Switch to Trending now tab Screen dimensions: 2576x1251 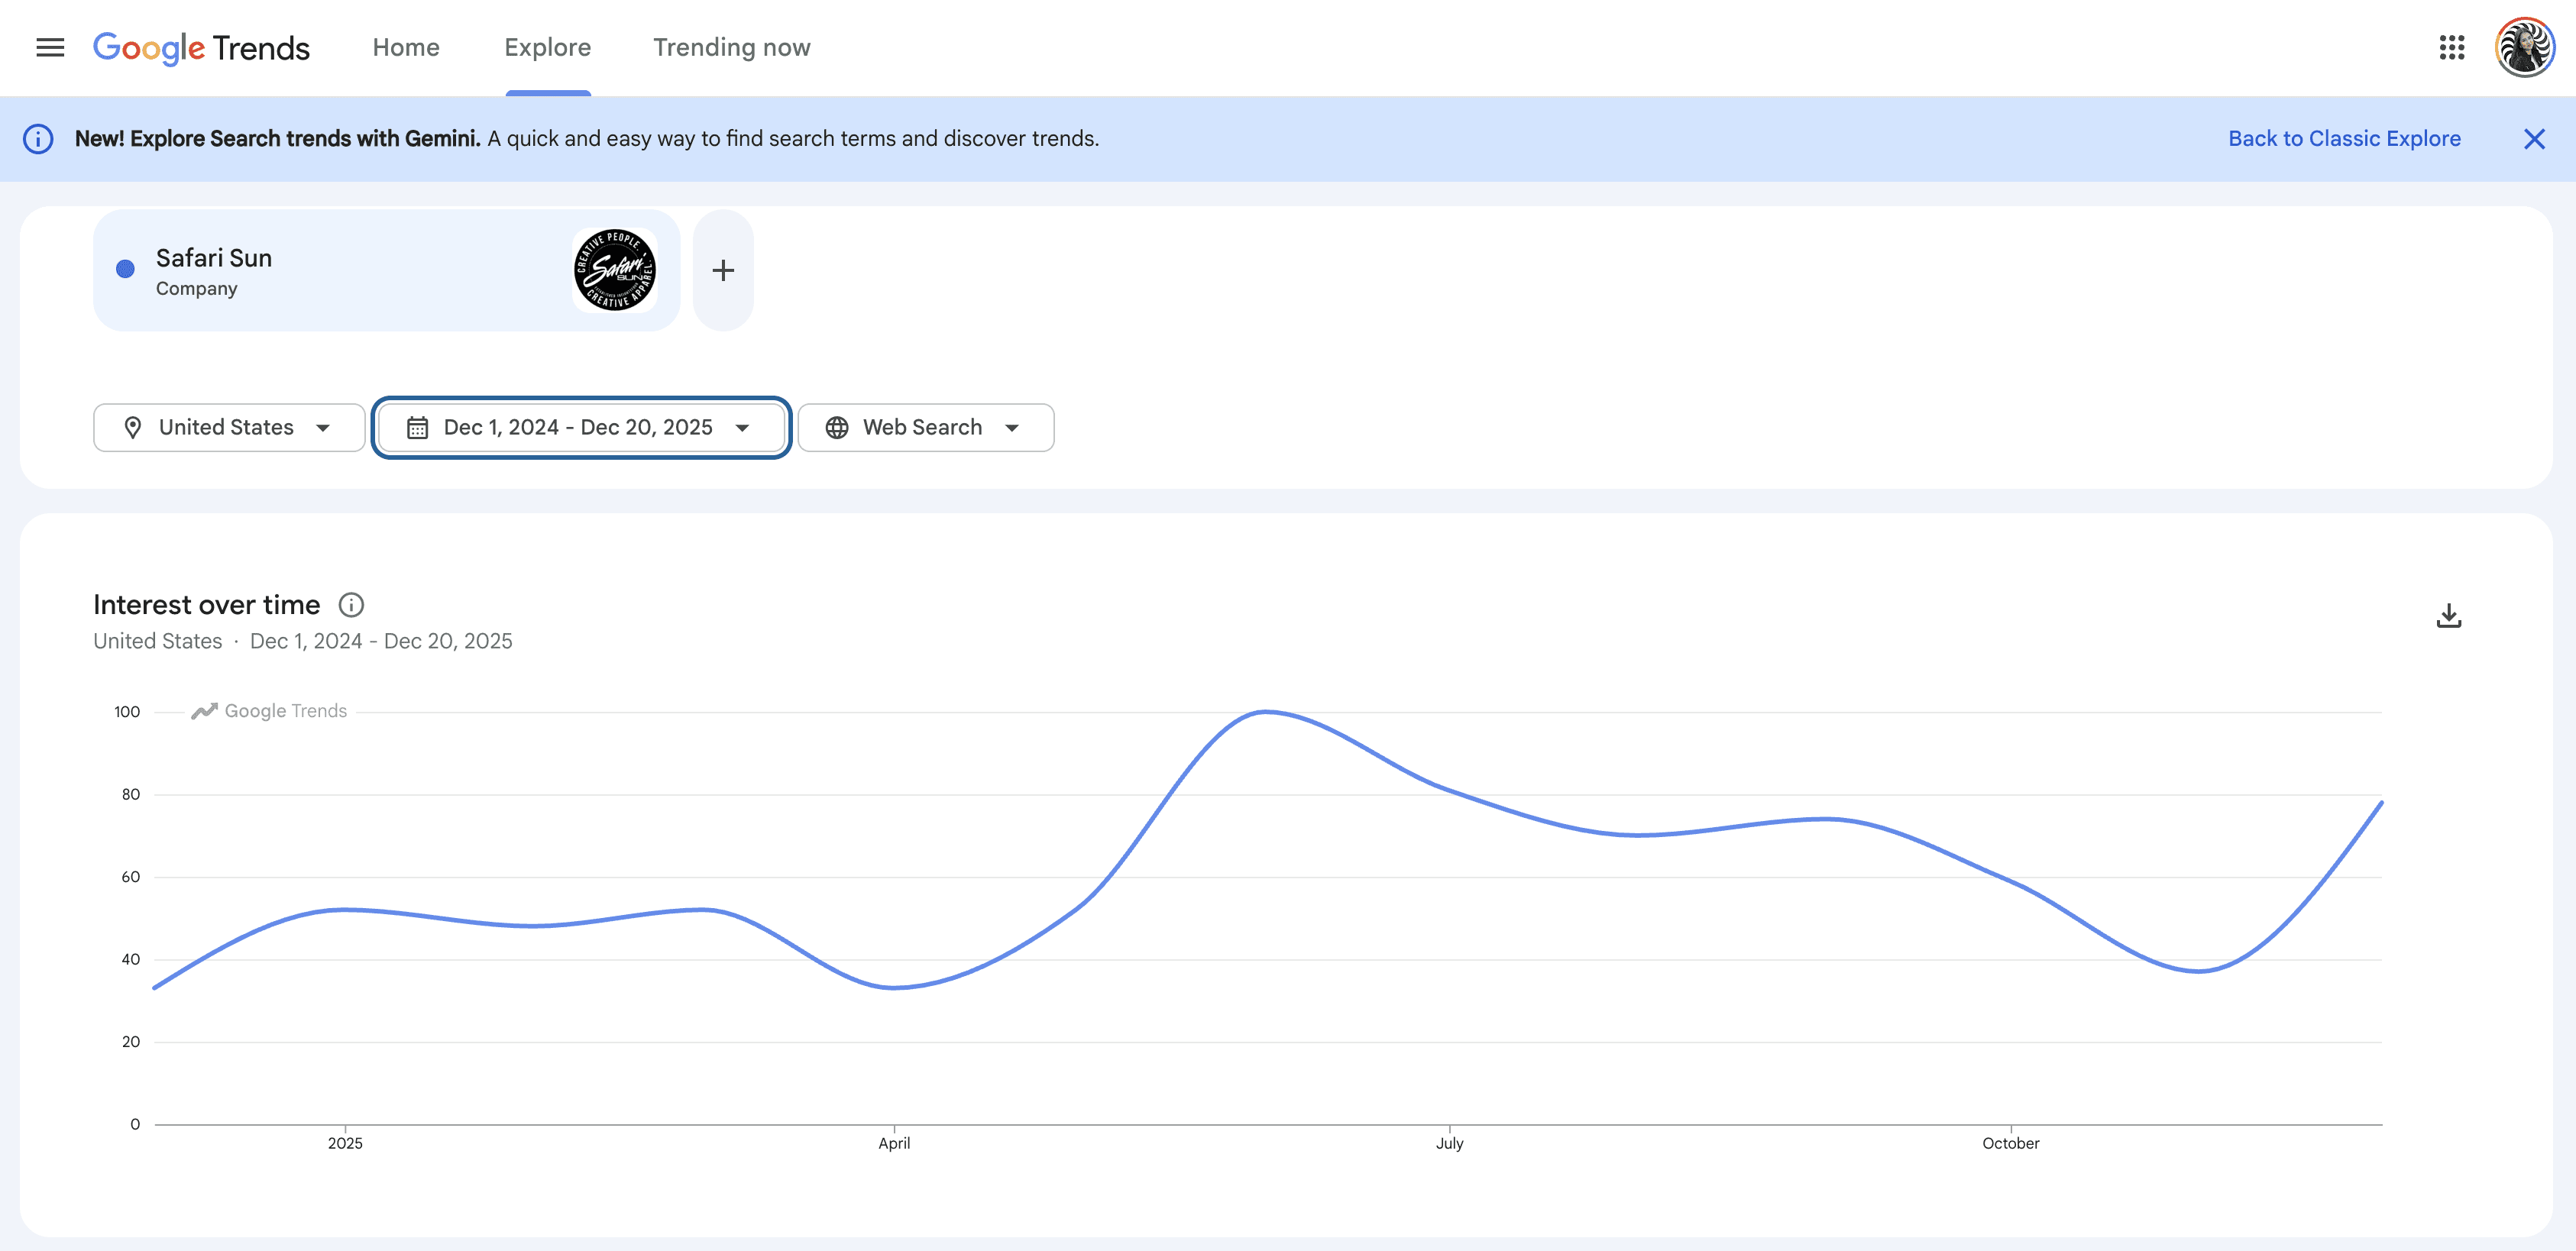click(x=731, y=47)
